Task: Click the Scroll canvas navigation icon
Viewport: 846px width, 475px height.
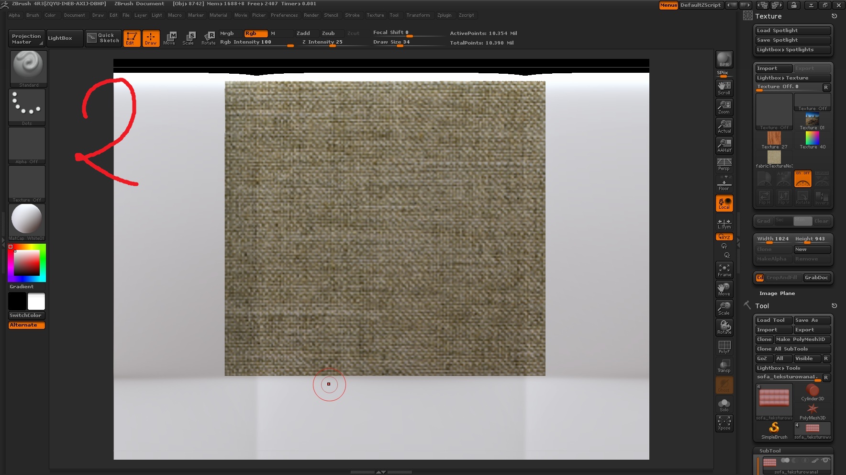Action: click(724, 88)
